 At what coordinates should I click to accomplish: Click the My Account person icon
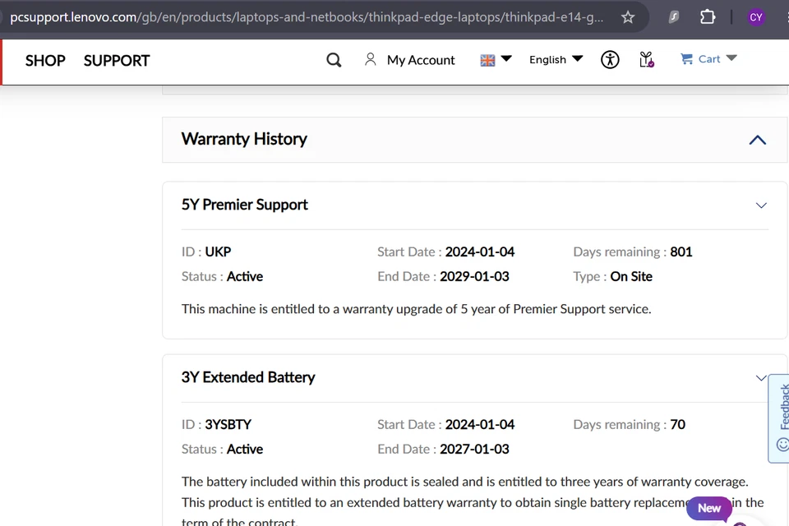tap(371, 59)
